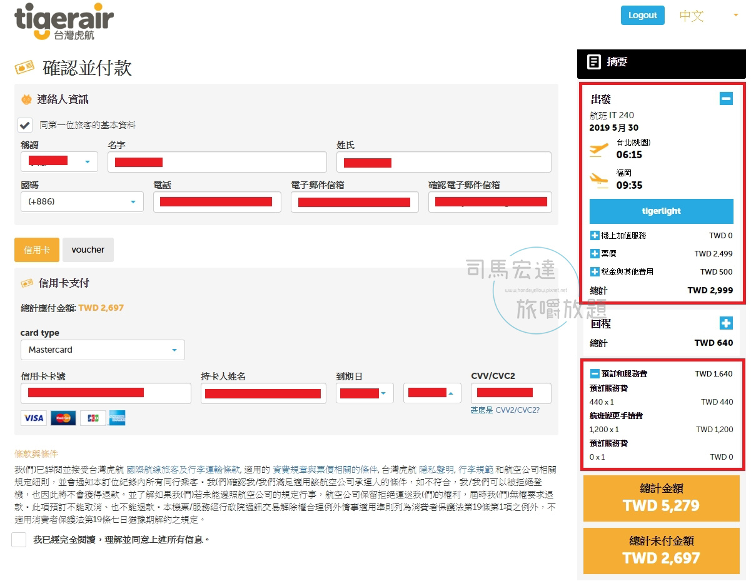Click the 信用卡卡號 card number field

click(106, 393)
